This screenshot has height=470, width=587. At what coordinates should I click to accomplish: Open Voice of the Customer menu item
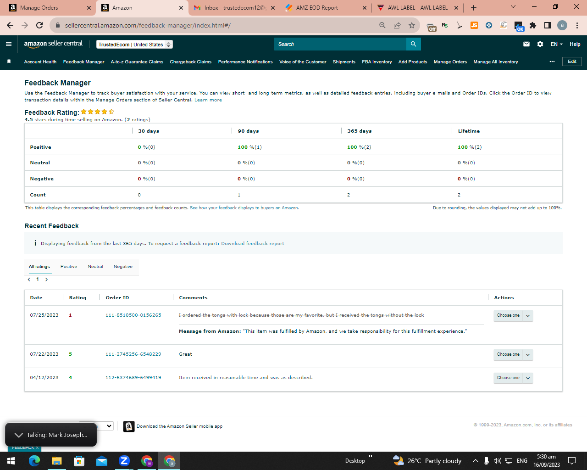click(303, 62)
